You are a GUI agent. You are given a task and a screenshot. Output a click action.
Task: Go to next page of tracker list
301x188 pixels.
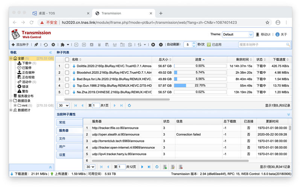point(142,167)
